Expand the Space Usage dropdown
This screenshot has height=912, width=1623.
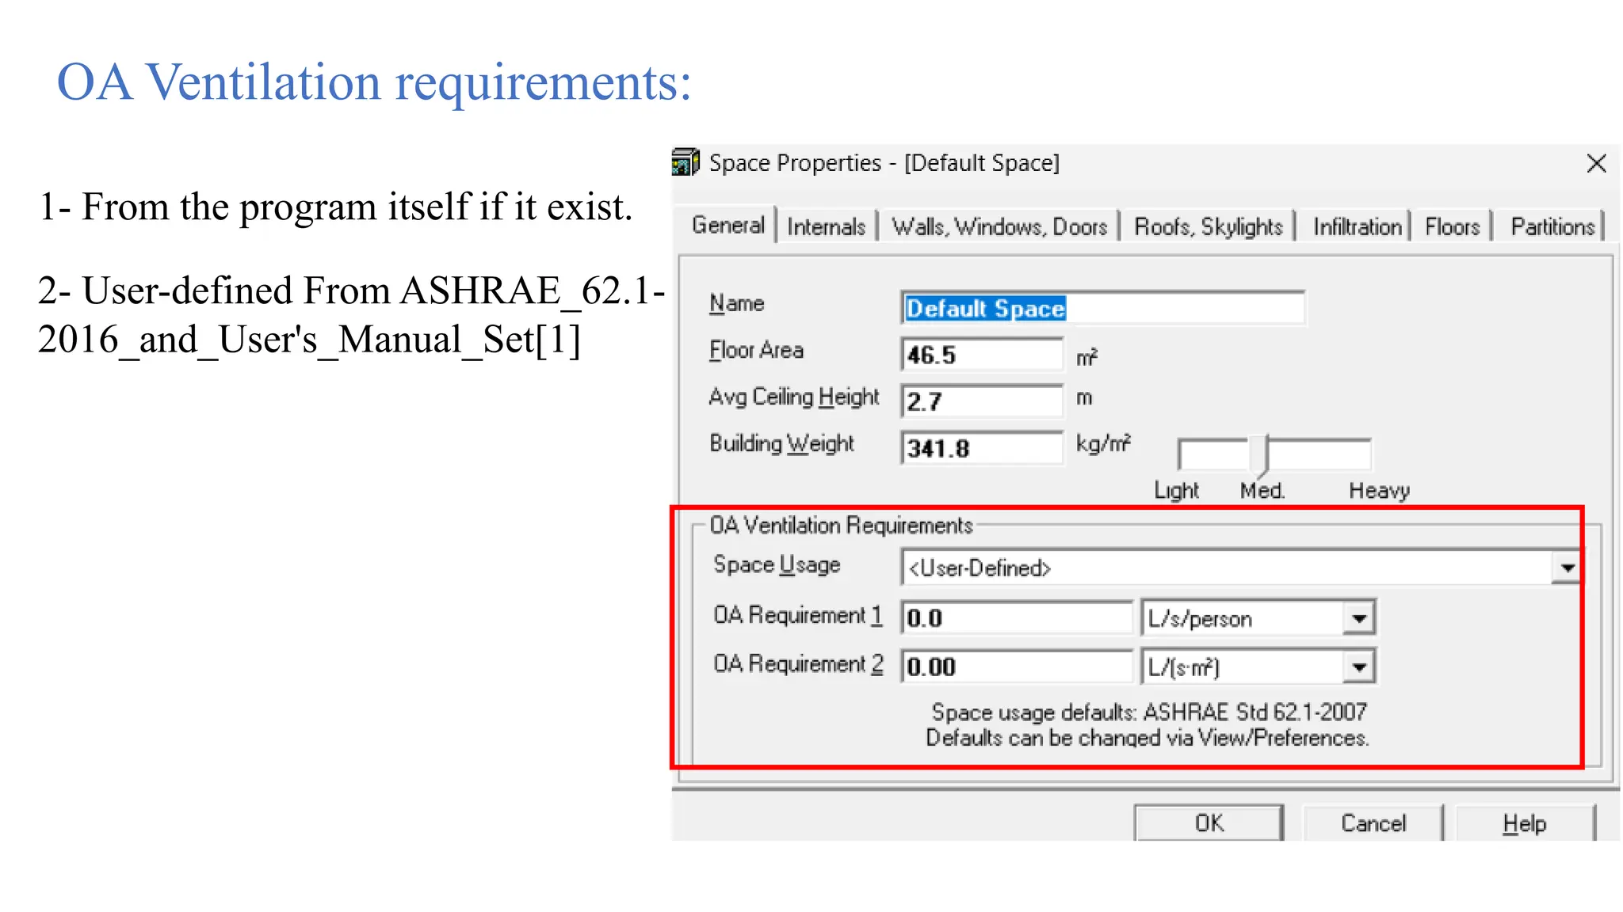[x=1566, y=568]
